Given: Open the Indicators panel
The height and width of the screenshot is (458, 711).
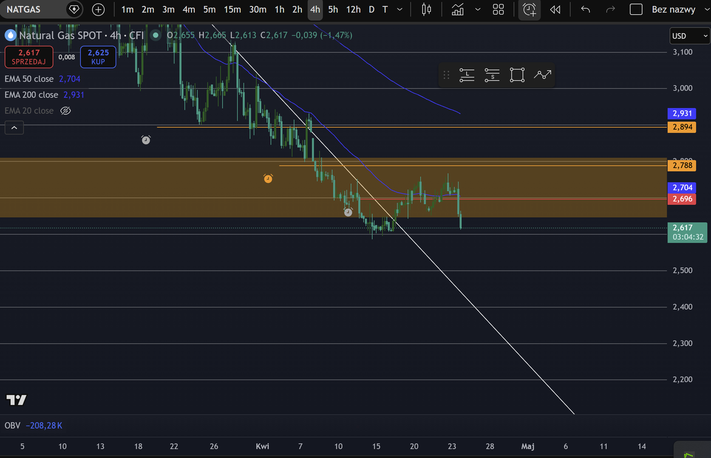Looking at the screenshot, I should coord(458,9).
